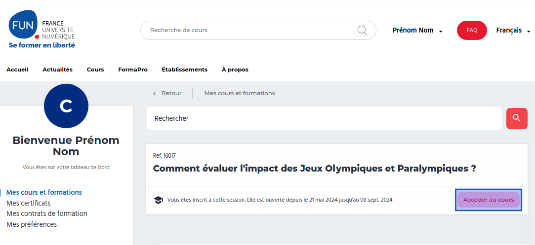Click the red FAQ button
535x245 pixels.
click(x=472, y=30)
